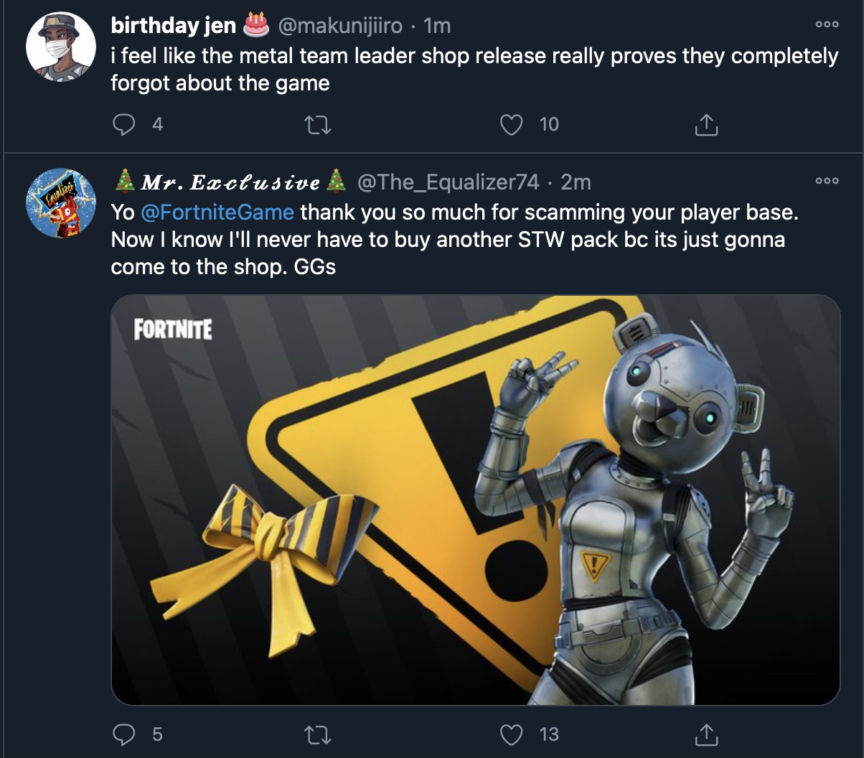The width and height of the screenshot is (864, 758).
Task: Reply to birthday jen's tweet
Action: tap(125, 125)
